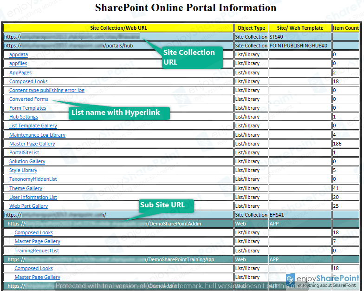The height and width of the screenshot is (291, 364).
Task: Open the Maintenance Log Library link
Action: click(x=37, y=135)
